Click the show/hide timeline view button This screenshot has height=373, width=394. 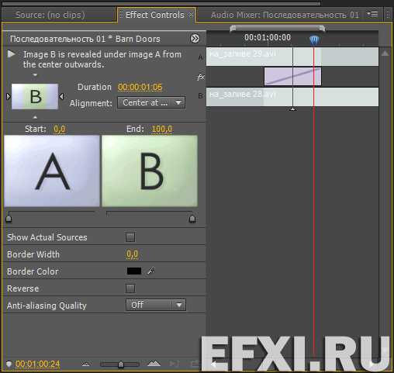195,39
